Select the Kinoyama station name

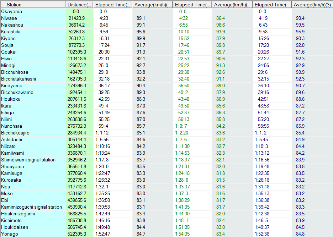(x=12, y=86)
